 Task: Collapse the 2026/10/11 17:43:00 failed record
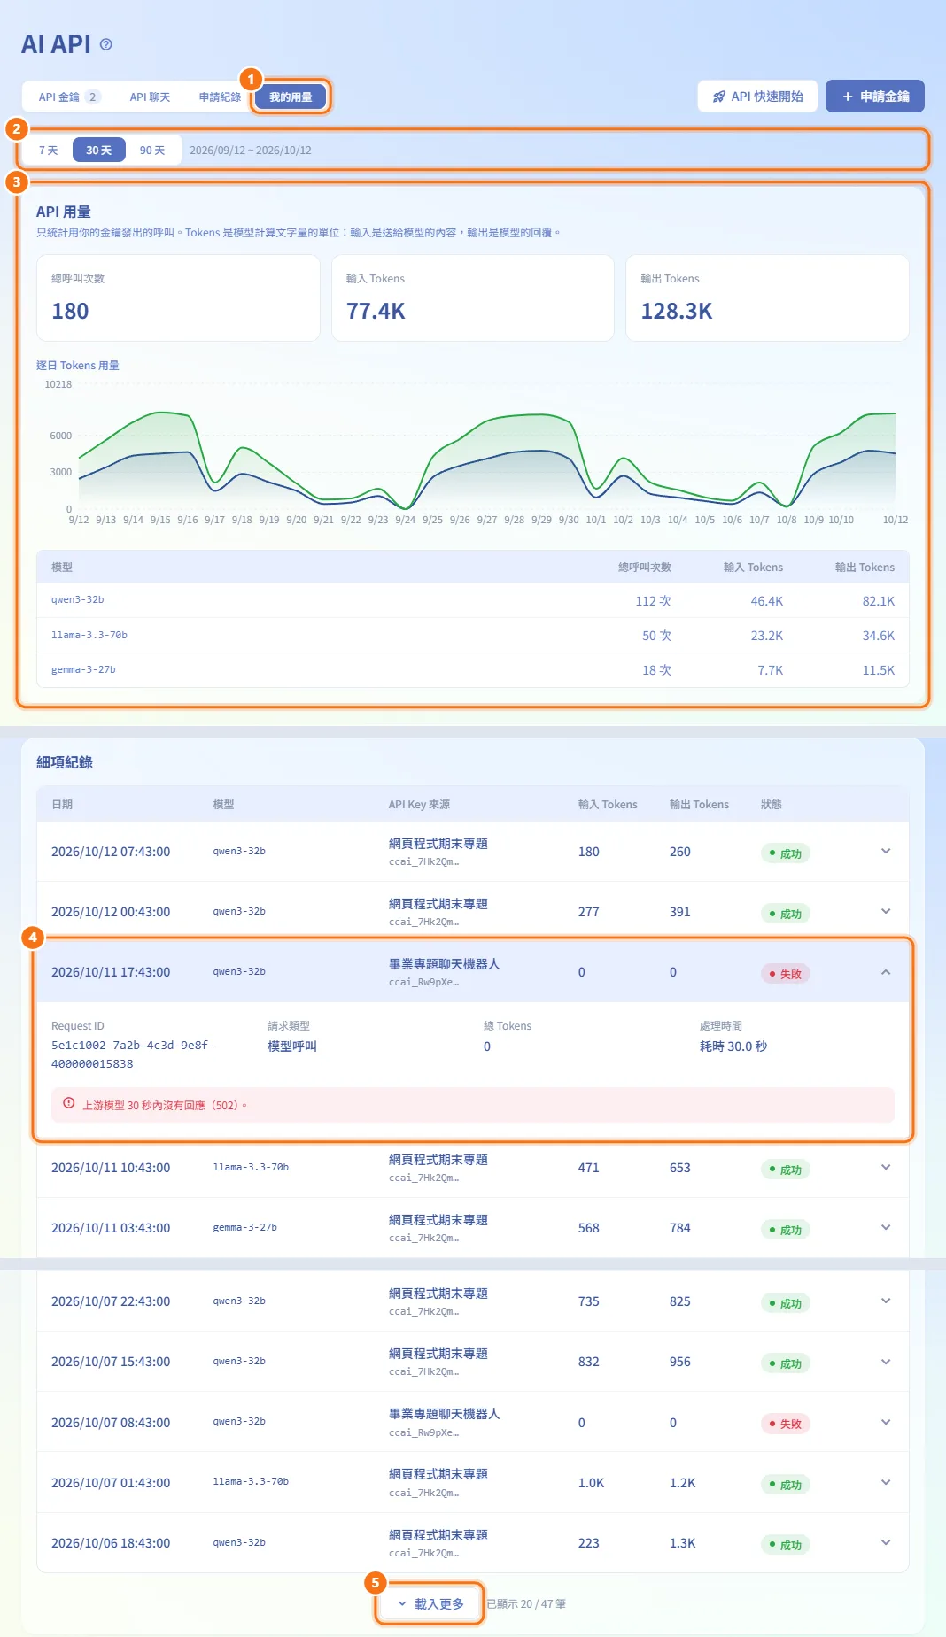click(x=886, y=972)
